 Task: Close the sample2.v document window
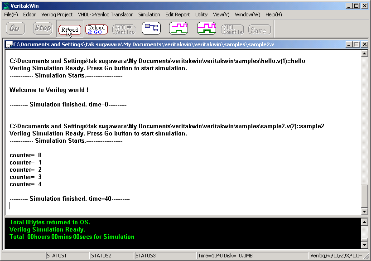365,44
